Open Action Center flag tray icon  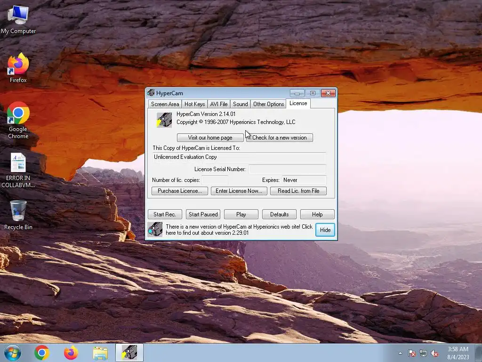(411, 353)
